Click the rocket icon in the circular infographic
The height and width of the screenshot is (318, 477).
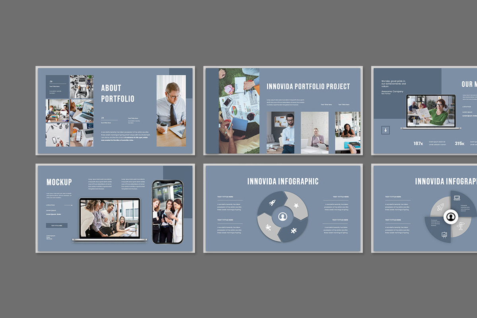pos(272,203)
